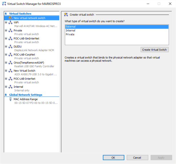Choose External switch type in list
The image size is (176, 164).
coord(71,27)
